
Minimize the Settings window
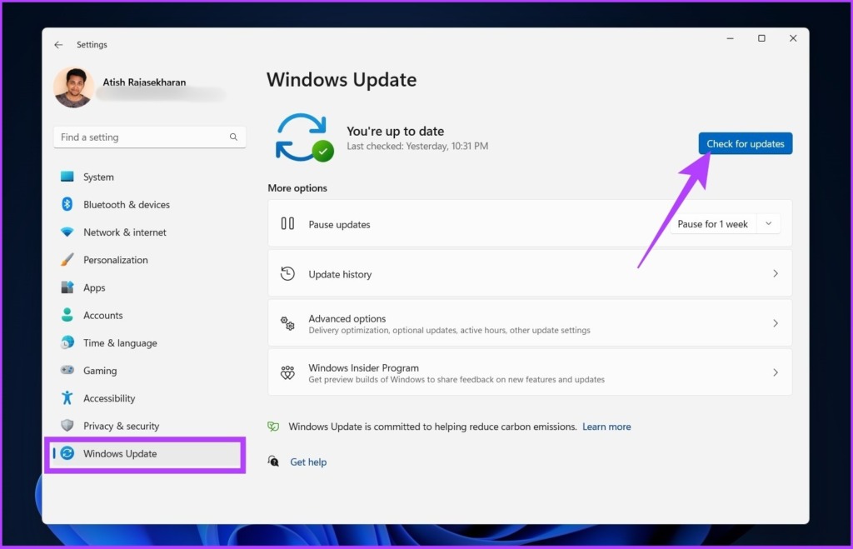point(730,38)
